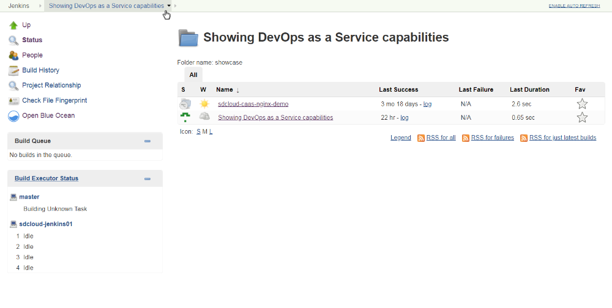Click cloudy weather icon of Showing DevOps row

[x=204, y=116]
